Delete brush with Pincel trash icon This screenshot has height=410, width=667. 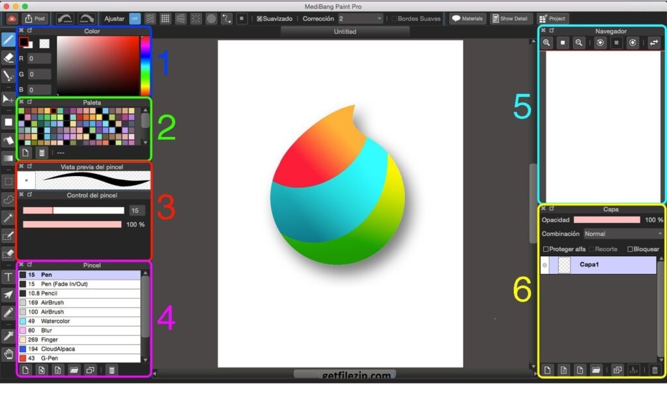[x=112, y=370]
